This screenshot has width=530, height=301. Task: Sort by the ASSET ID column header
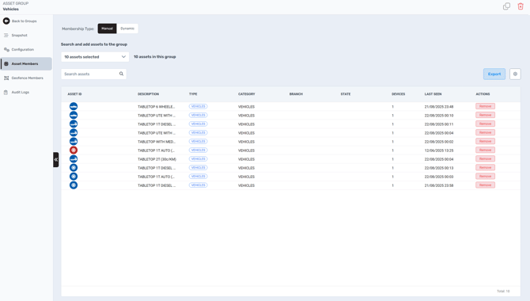point(74,94)
